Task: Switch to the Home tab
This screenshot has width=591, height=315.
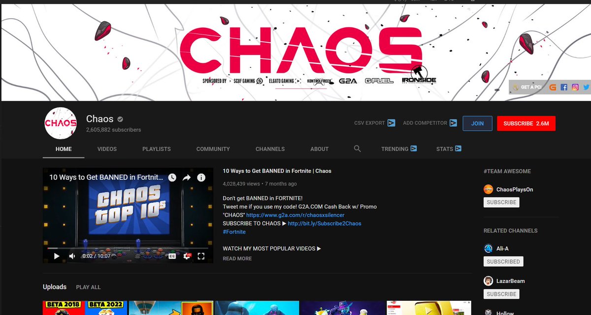Action: click(x=64, y=149)
